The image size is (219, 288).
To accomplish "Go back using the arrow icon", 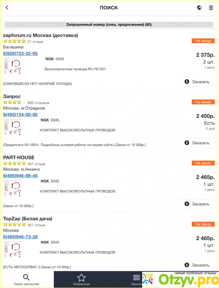I will (7, 8).
